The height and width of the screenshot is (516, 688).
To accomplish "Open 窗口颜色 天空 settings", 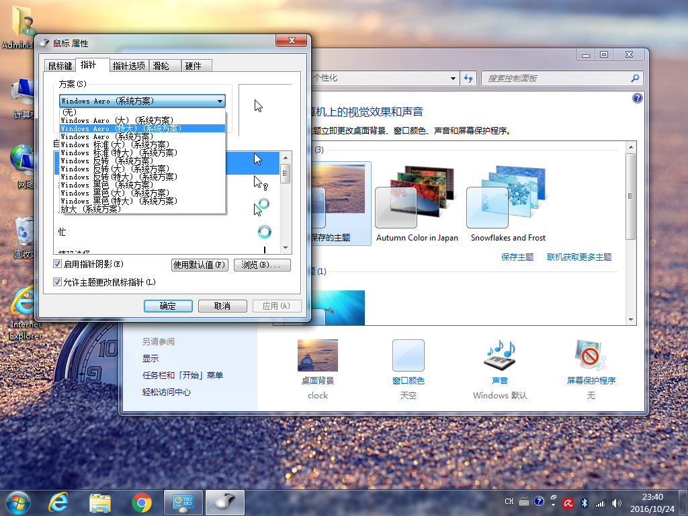I will 408,370.
